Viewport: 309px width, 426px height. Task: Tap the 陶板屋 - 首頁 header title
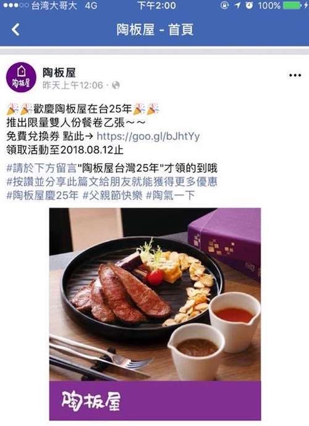(154, 30)
